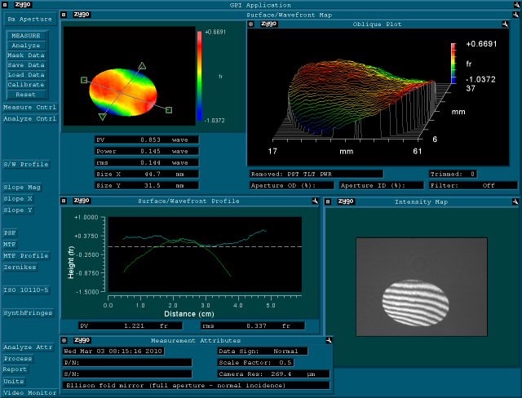Click the pin icon on Intensity Map window
Image resolution: width=522 pixels, height=398 pixels.
point(515,201)
